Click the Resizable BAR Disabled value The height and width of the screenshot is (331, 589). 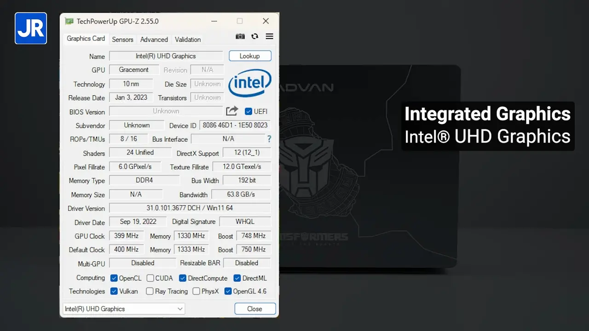coord(247,263)
